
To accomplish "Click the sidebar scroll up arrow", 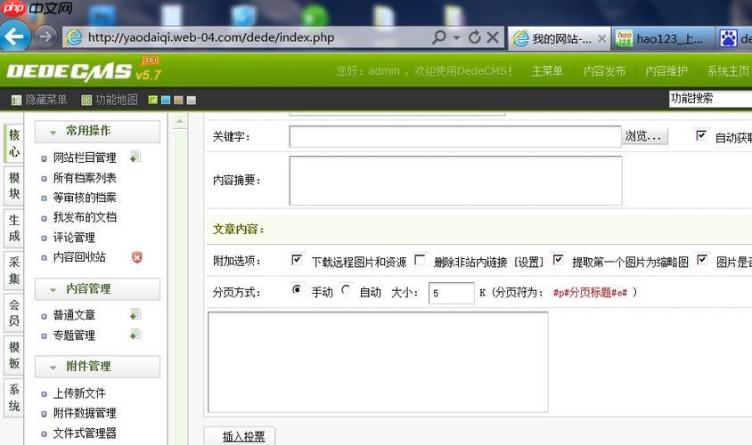I will click(x=180, y=122).
